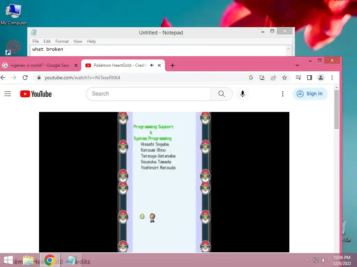
Task: Open the My Computer desktop icon
Action: point(14,14)
